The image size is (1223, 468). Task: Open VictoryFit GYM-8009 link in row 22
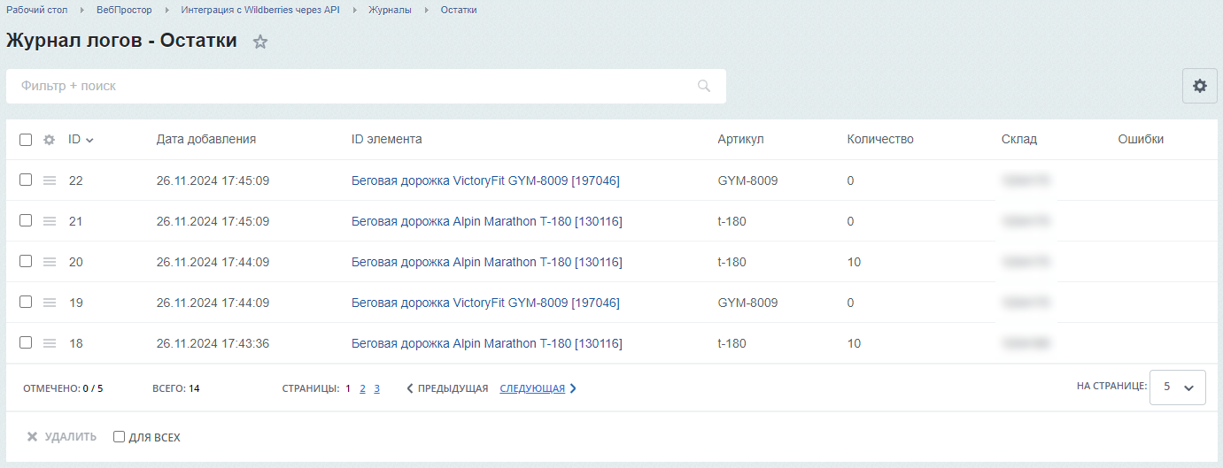coord(485,180)
